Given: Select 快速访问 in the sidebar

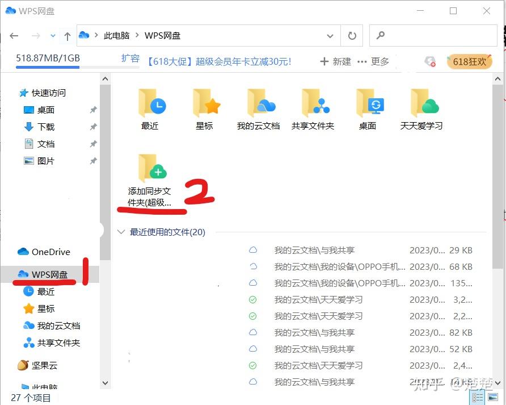Looking at the screenshot, I should [43, 93].
